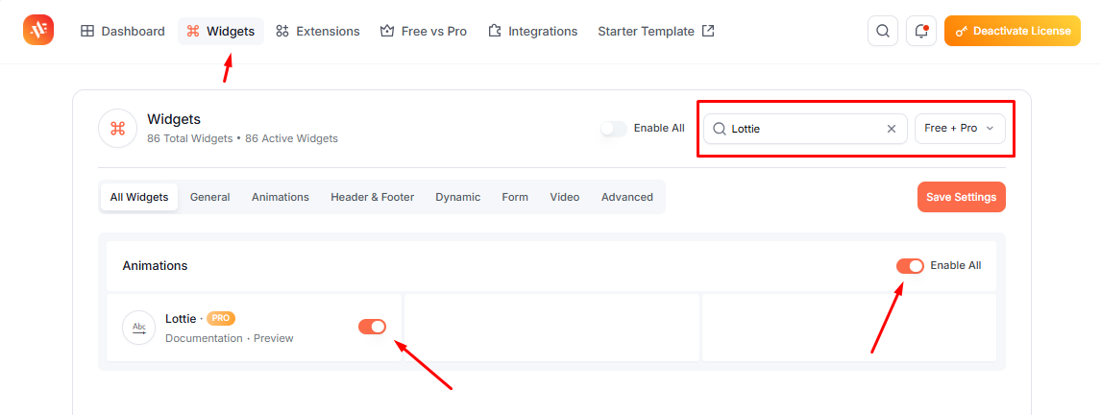Image resolution: width=1101 pixels, height=415 pixels.
Task: Toggle Animations Enable All switch
Action: [x=910, y=265]
